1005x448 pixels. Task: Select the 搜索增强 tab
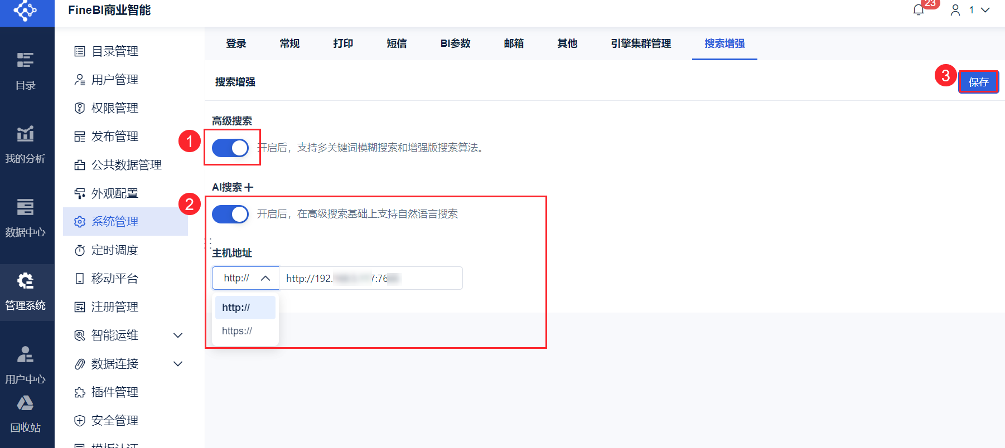pyautogui.click(x=724, y=43)
